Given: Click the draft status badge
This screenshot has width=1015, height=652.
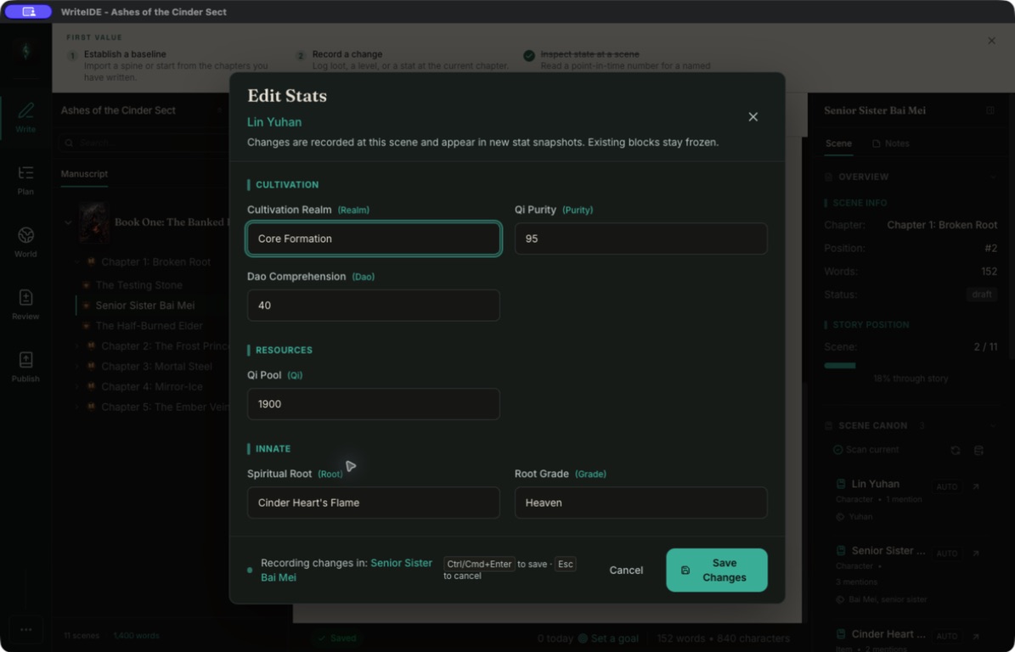Looking at the screenshot, I should point(981,295).
